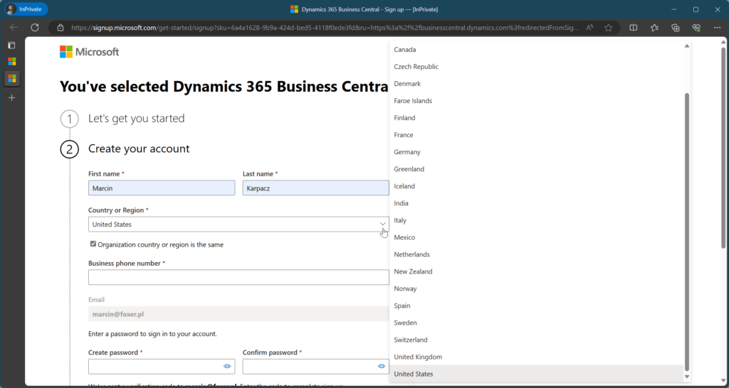The width and height of the screenshot is (729, 388).
Task: Collapse the Country or Region dropdown chevron
Action: point(382,224)
